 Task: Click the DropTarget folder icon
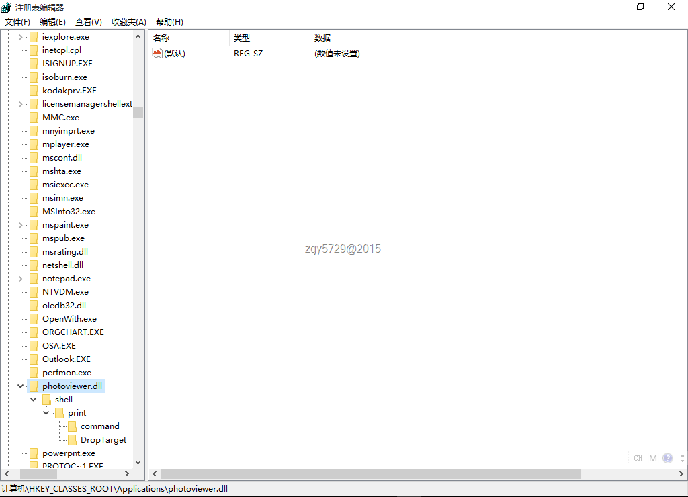point(72,440)
